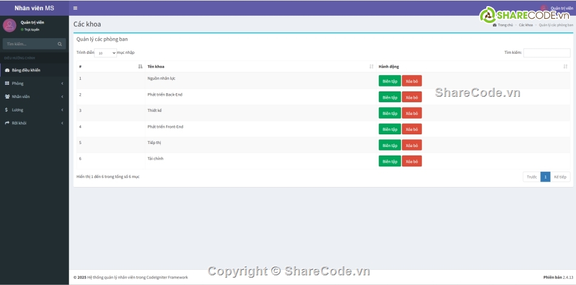Open Quản trị viên user menu in top bar
This screenshot has width=576, height=285.
(x=557, y=8)
